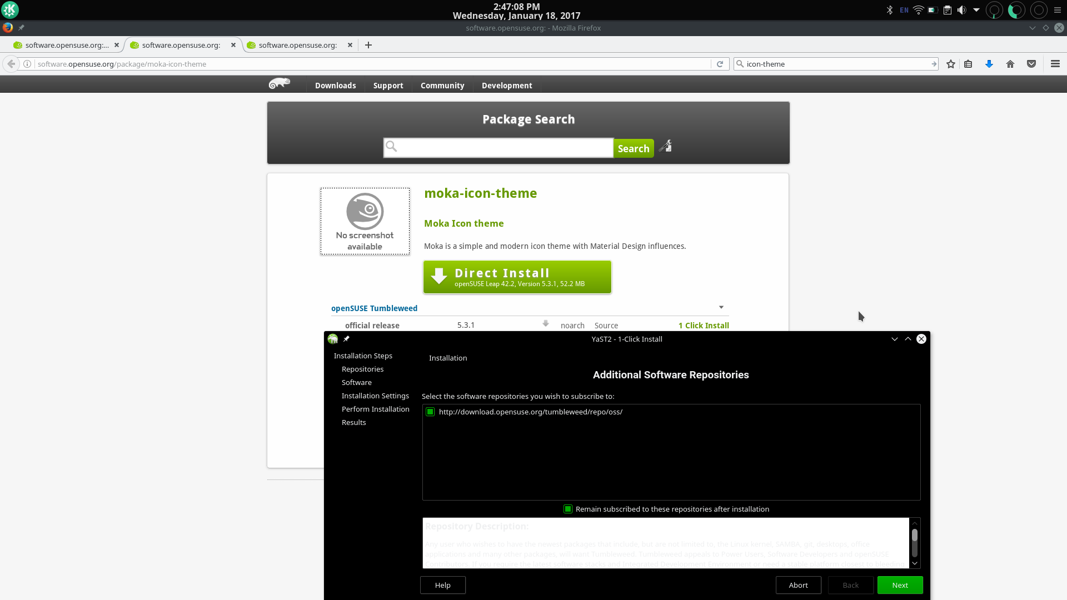The height and width of the screenshot is (600, 1067).
Task: Click the date and time clock
Action: pyautogui.click(x=516, y=11)
